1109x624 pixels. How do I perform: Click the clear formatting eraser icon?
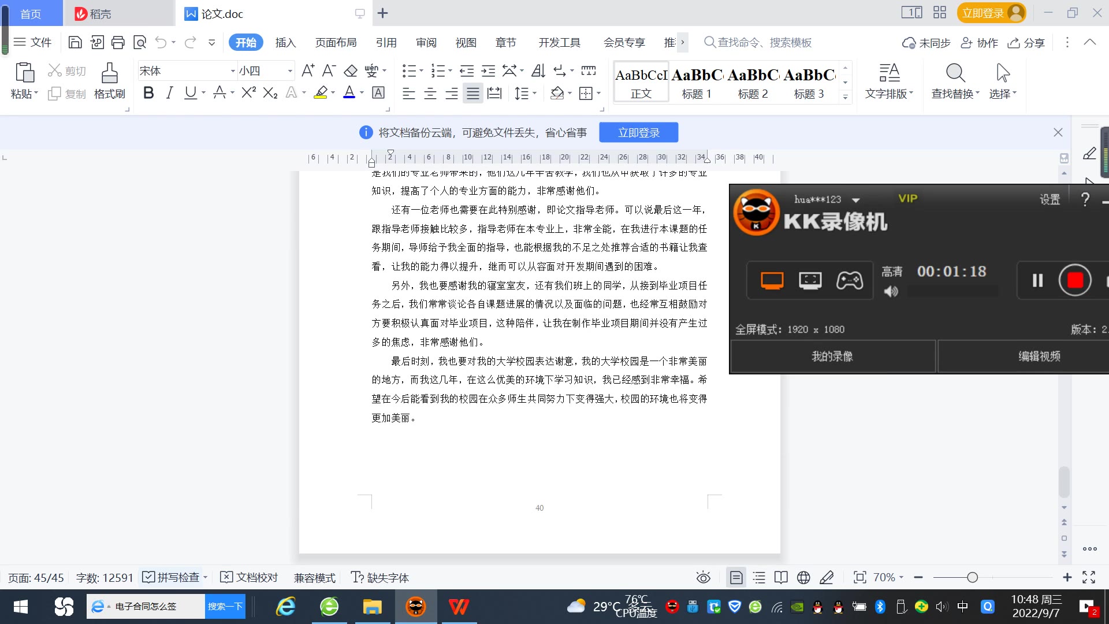click(x=351, y=71)
